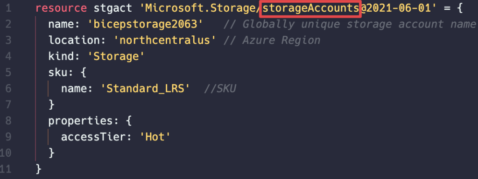Click line number 8 in gutter
The image size is (478, 179).
point(8,121)
